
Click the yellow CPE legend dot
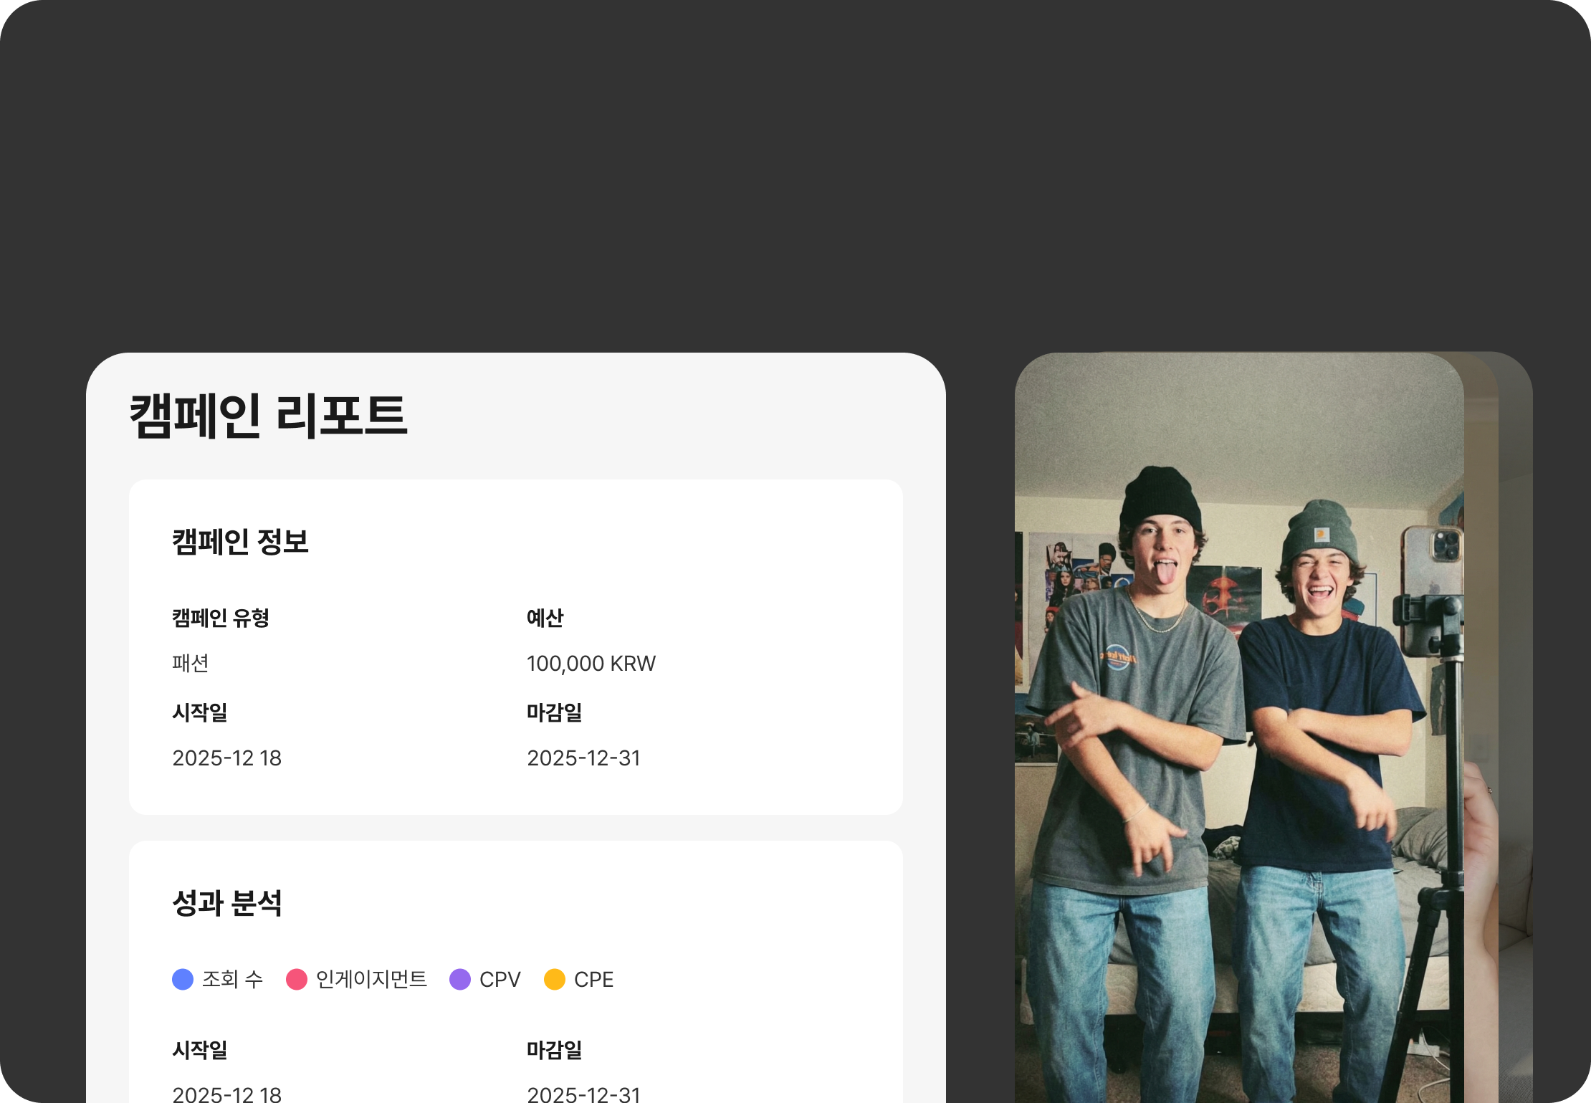click(555, 979)
